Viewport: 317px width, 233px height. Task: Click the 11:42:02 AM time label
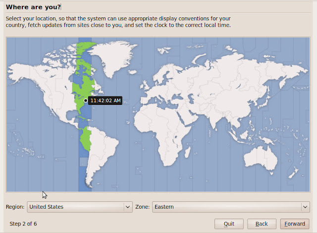pos(105,100)
